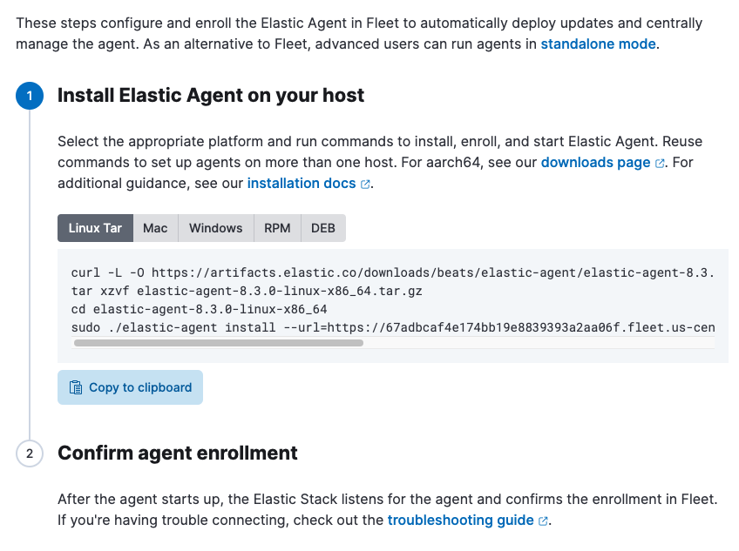Select the RPM installation tab
This screenshot has width=739, height=551.
(x=277, y=227)
